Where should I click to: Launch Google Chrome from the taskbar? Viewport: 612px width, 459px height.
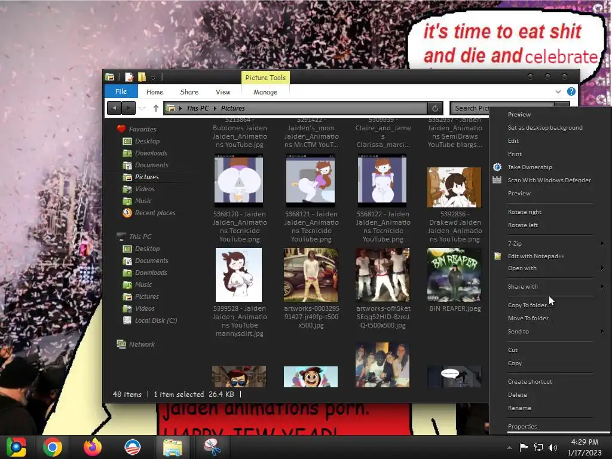point(53,447)
